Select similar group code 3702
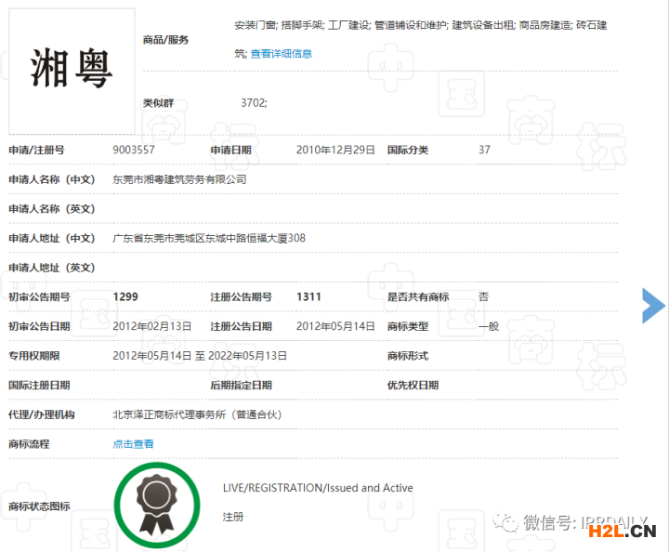The height and width of the screenshot is (552, 669). click(253, 103)
